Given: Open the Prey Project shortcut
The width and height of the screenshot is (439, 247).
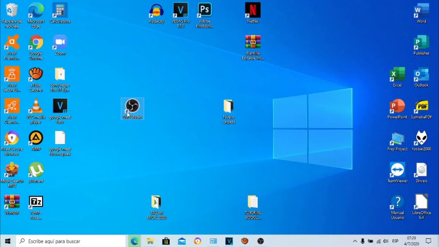Looking at the screenshot, I should click(397, 141).
